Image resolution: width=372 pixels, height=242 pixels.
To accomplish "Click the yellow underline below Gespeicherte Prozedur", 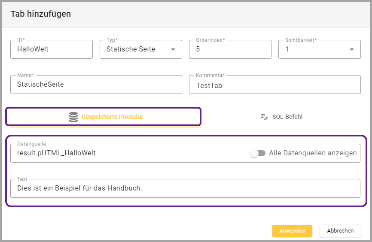I will coord(105,127).
